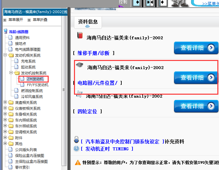219x170 pixels.
Task: Click the 菜单展开 list icon
Action: click(x=5, y=20)
